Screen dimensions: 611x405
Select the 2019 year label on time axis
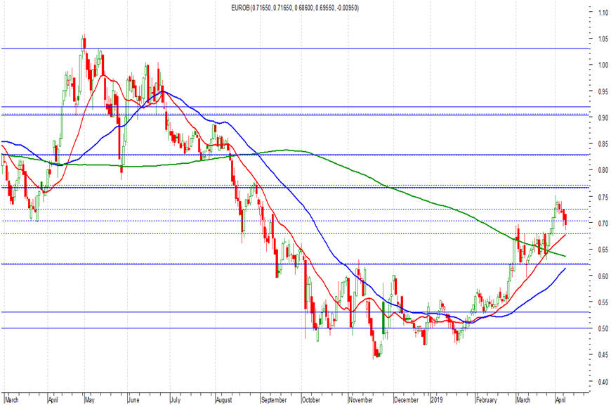437,400
